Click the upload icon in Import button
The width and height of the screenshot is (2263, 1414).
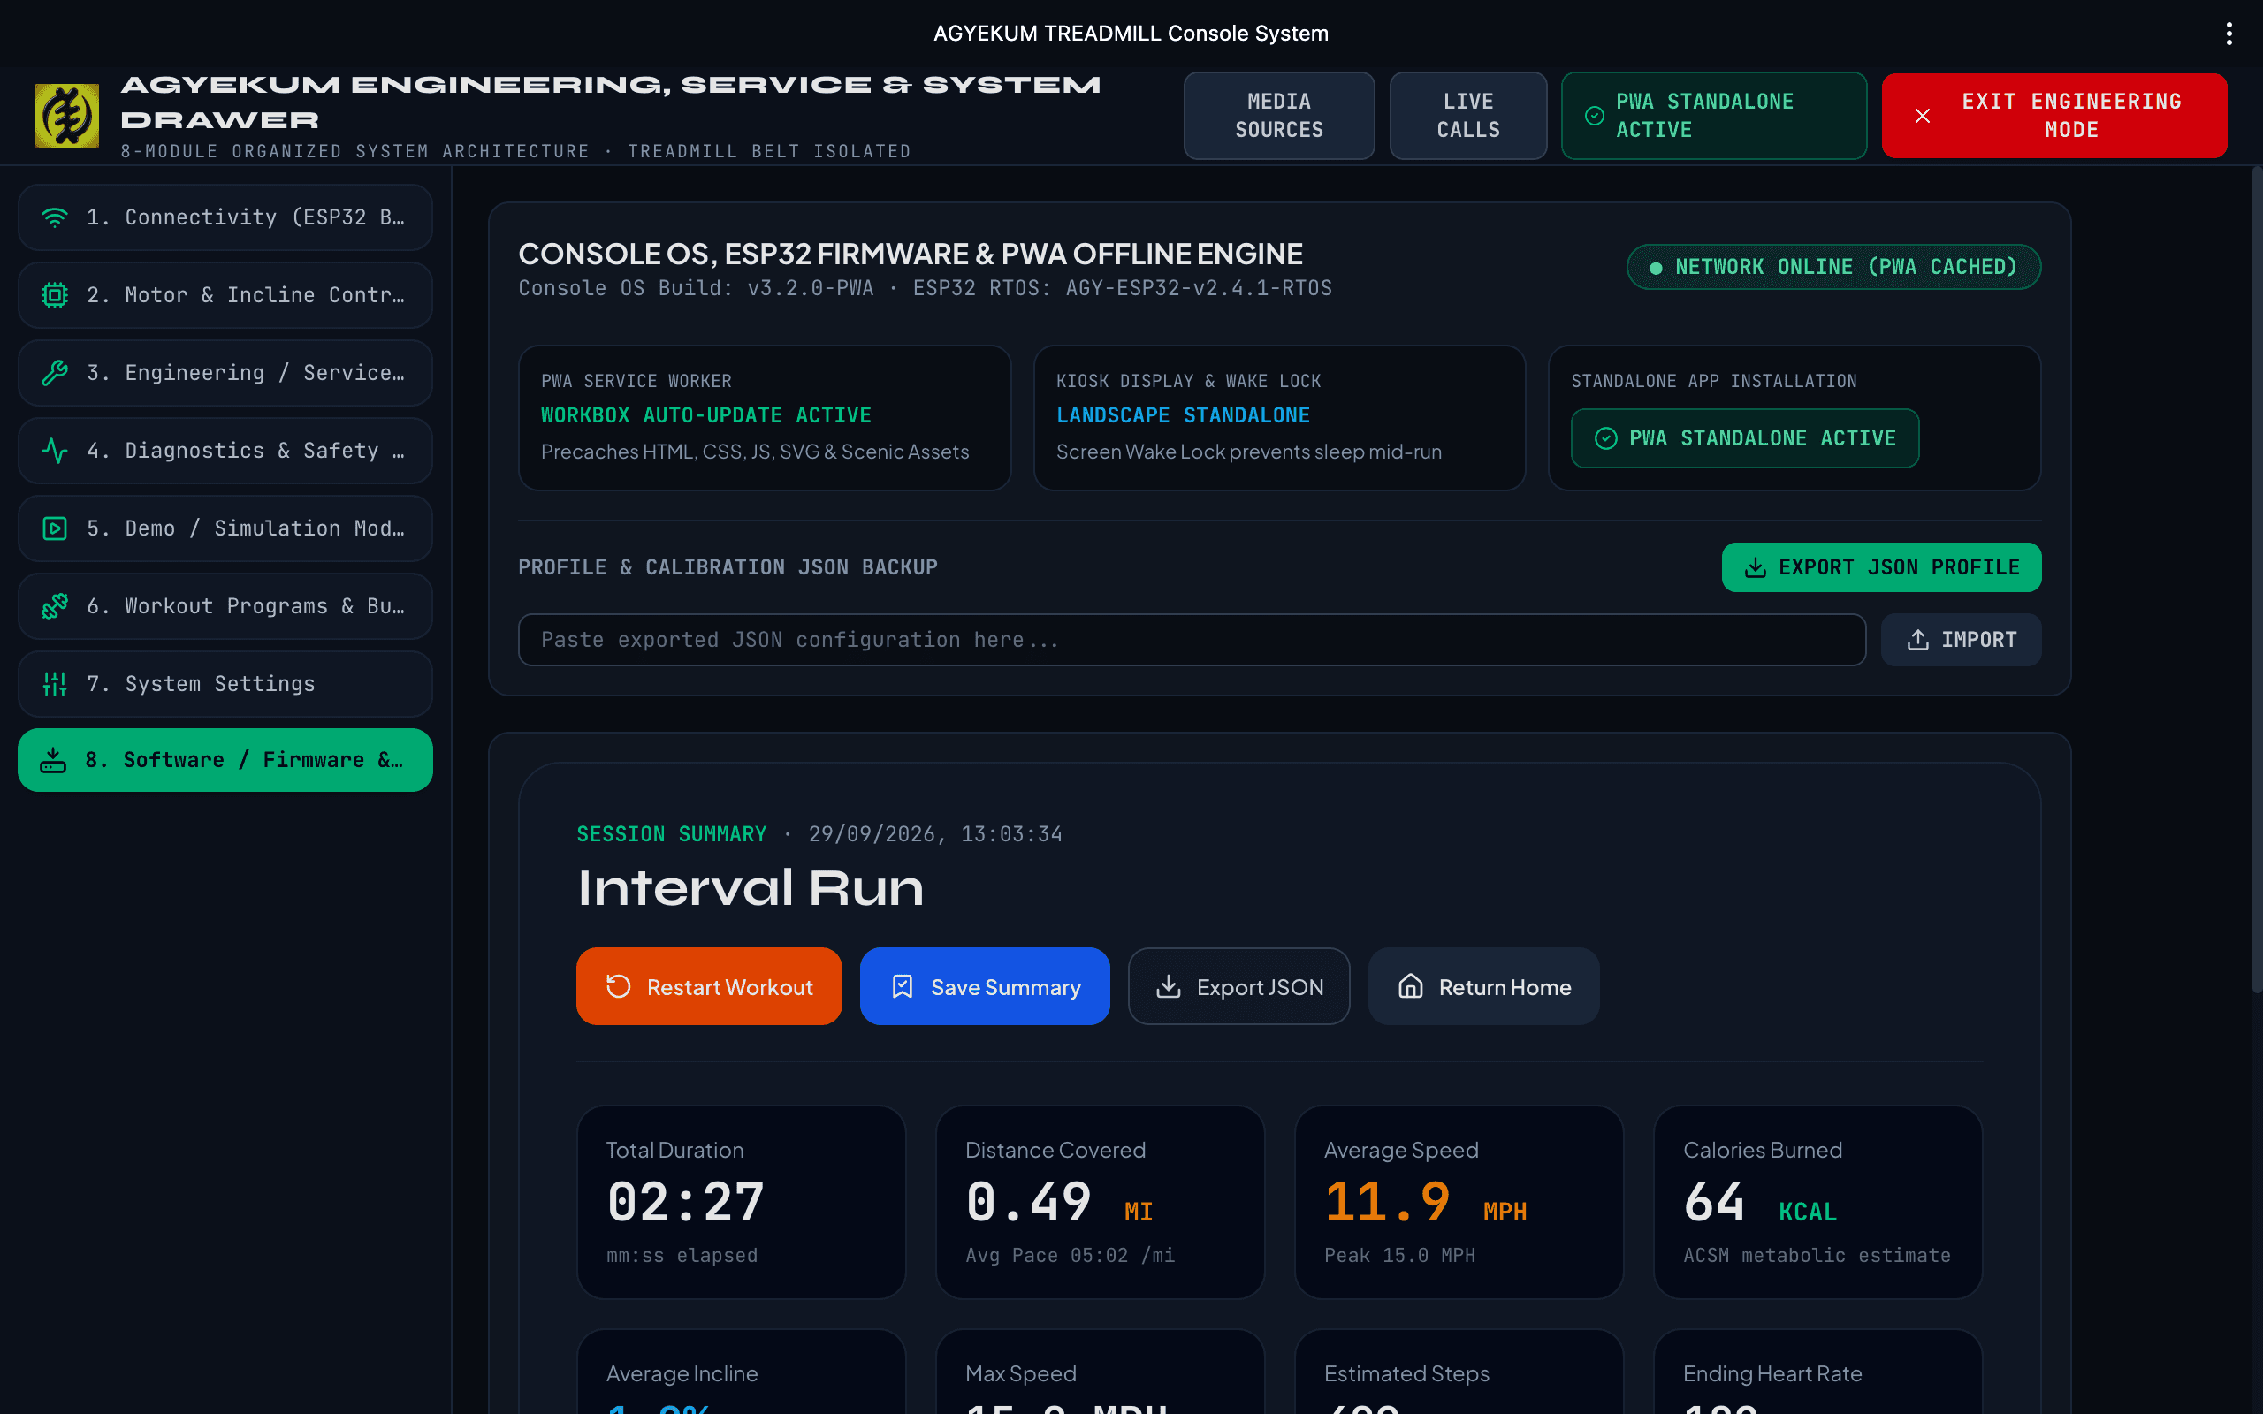click(1918, 640)
